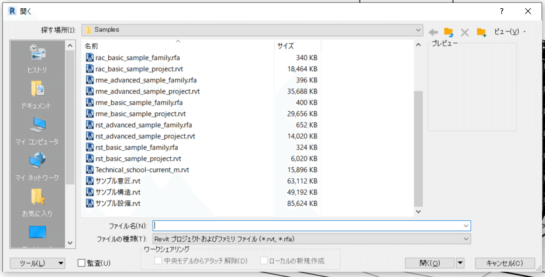The height and width of the screenshot is (277, 545).
Task: Click icon of サンプル意匠.rvt
Action: (89, 181)
